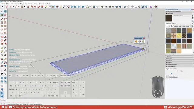Expand the 'Información de la entidad' panel
Screen dimensions: 194x109
(x=179, y=12)
